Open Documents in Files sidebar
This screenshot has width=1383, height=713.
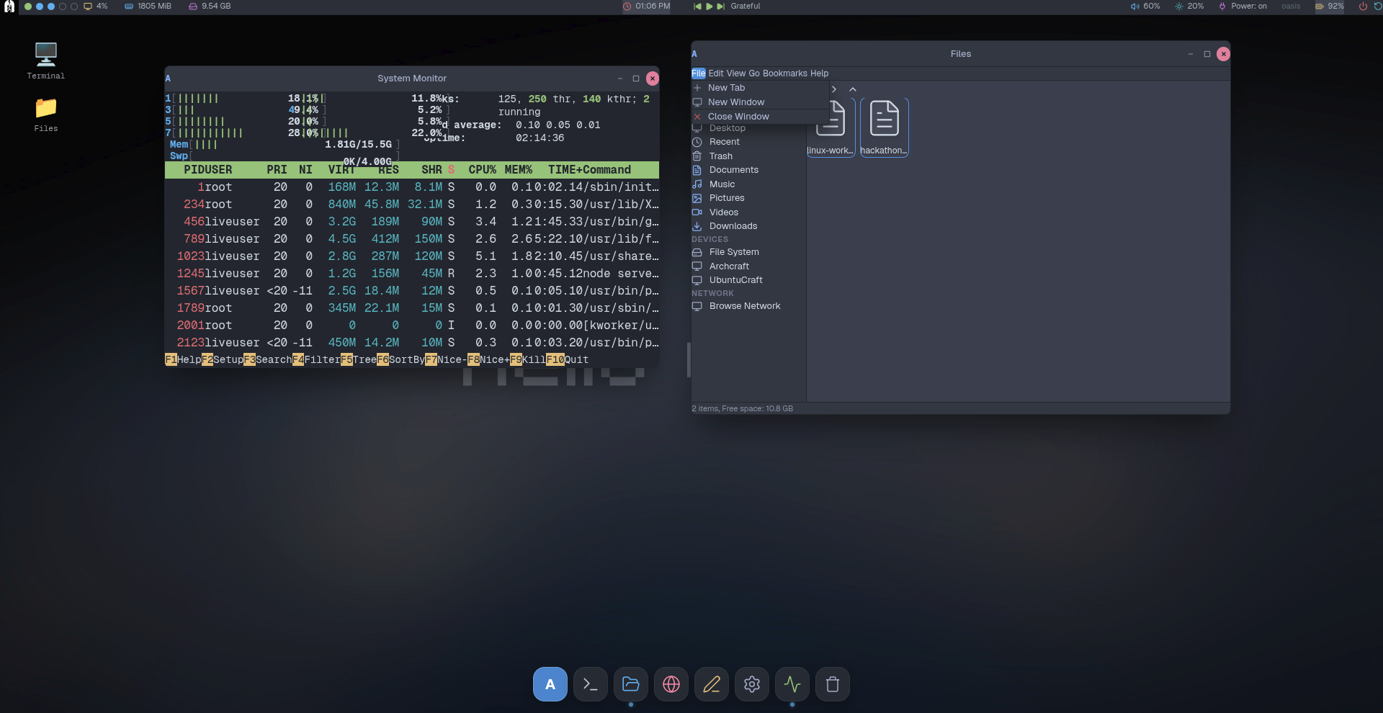[x=748, y=170]
